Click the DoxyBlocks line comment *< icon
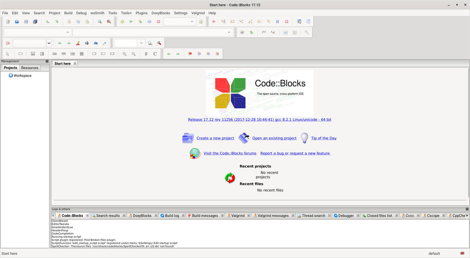 (x=273, y=32)
